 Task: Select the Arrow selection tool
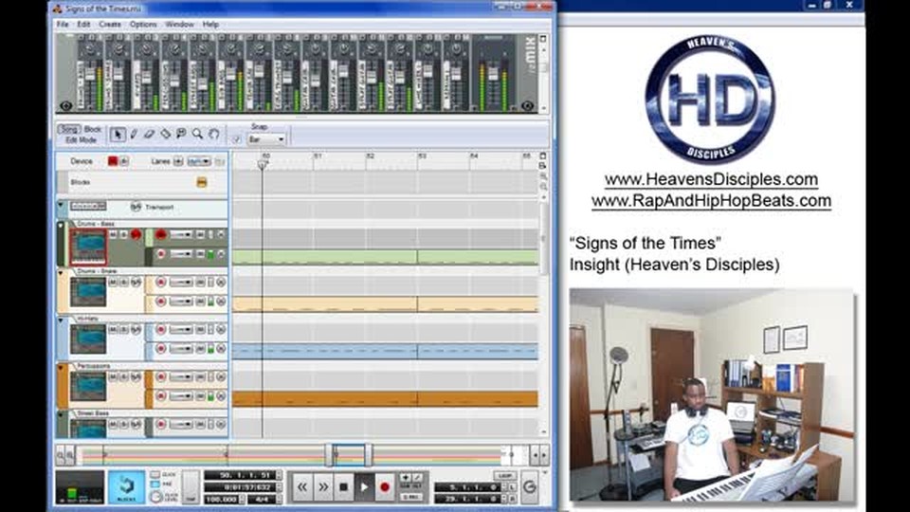118,135
